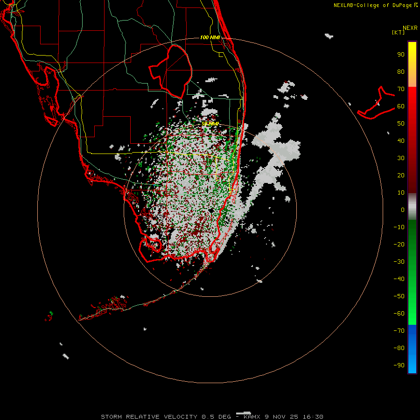Click the 50 value on velocity scale
The image size is (420, 420).
401,124
